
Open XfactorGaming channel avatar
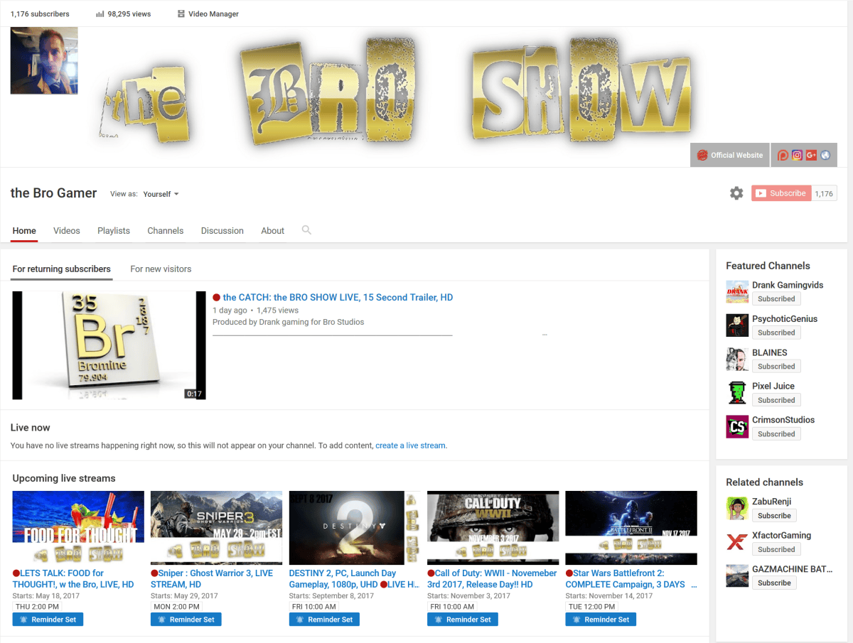click(737, 542)
